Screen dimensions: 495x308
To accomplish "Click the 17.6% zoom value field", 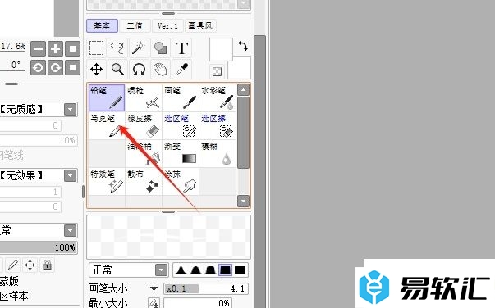I will [12, 47].
